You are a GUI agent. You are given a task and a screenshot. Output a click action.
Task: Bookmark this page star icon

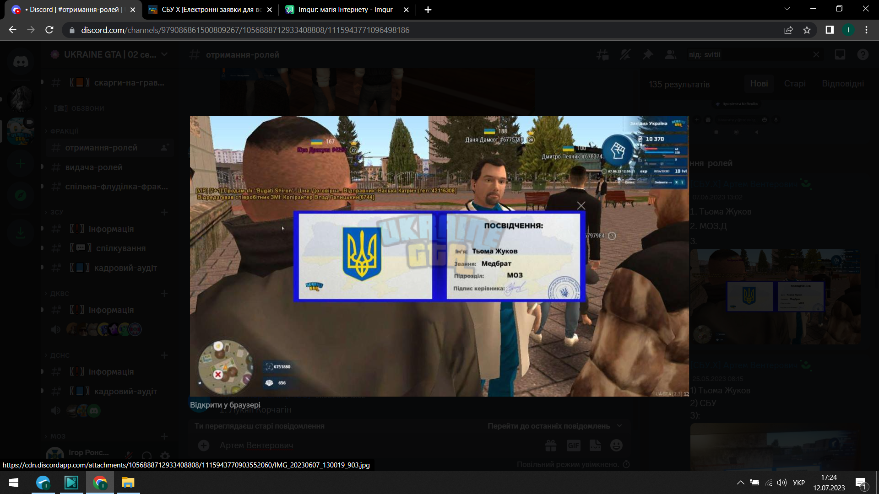(x=807, y=30)
